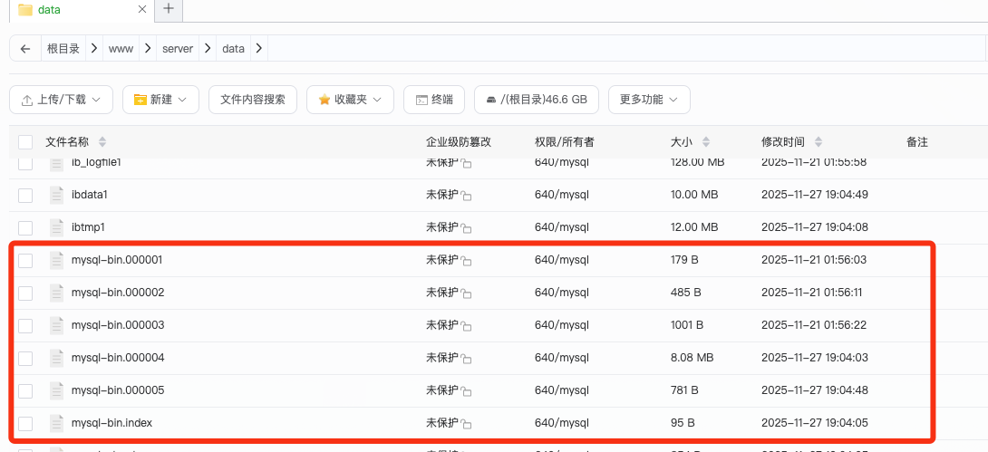Open the 收藏夹 dropdown

[x=351, y=100]
